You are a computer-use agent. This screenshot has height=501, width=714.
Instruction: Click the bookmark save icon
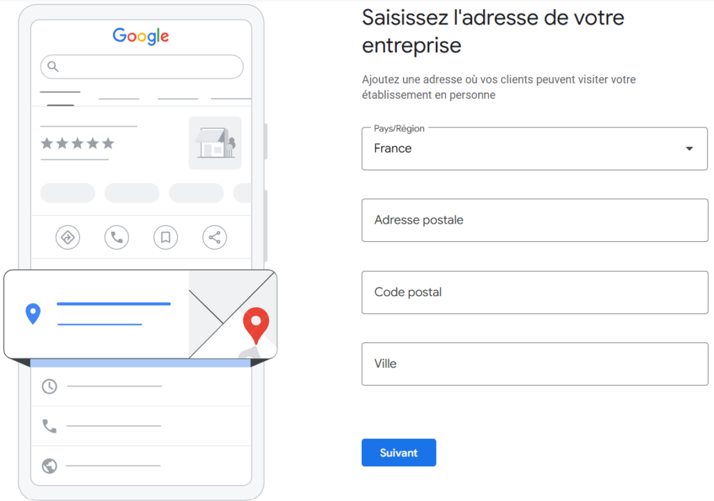coord(165,237)
